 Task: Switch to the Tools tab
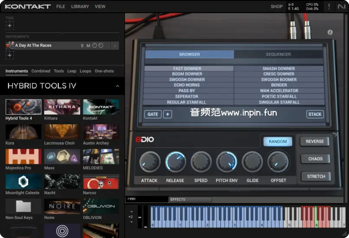click(x=59, y=71)
